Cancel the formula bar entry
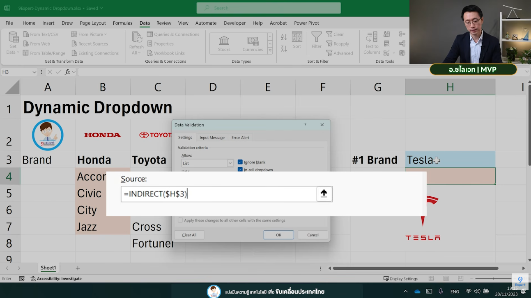The width and height of the screenshot is (531, 298). [x=50, y=72]
